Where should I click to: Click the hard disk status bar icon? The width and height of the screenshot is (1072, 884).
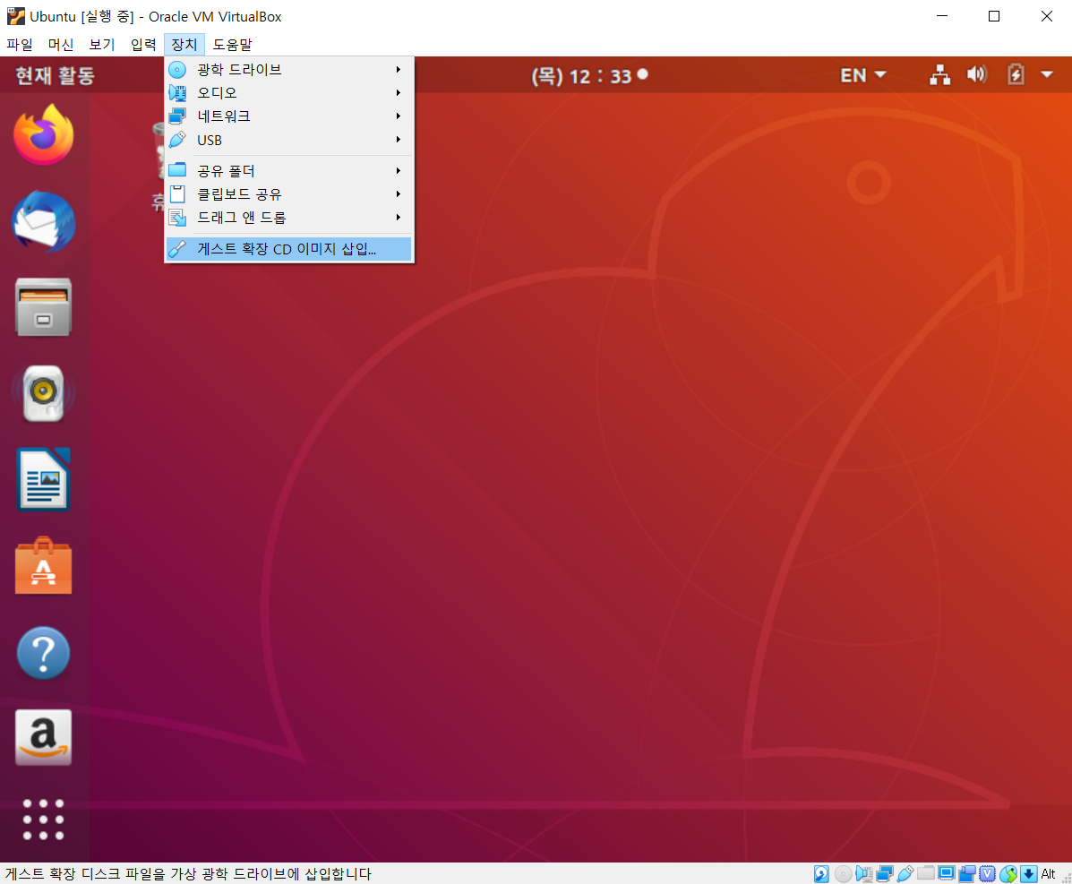coord(821,873)
